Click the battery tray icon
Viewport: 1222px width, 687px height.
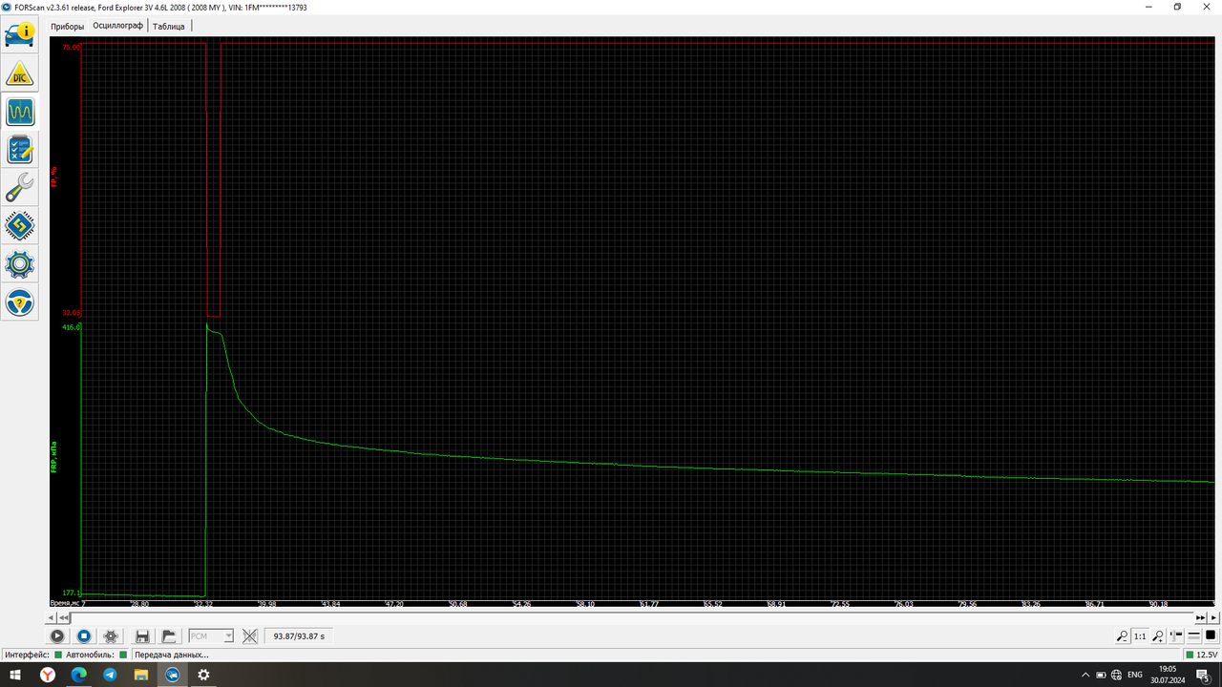point(1102,675)
